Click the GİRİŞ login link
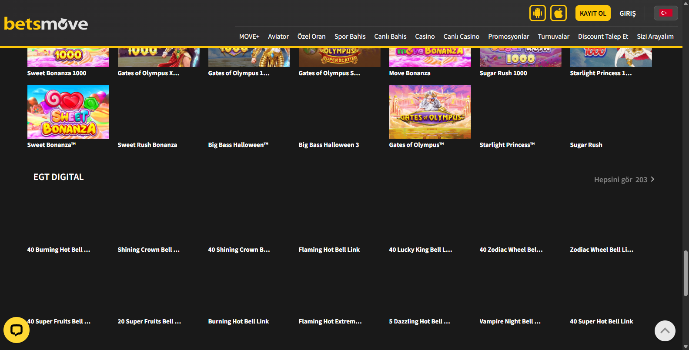689x350 pixels. click(x=627, y=13)
